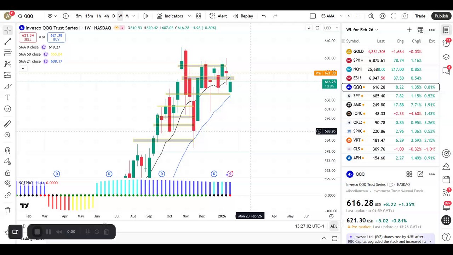Toggle the ADJ adjusted data button
453x255 pixels.
(334, 226)
